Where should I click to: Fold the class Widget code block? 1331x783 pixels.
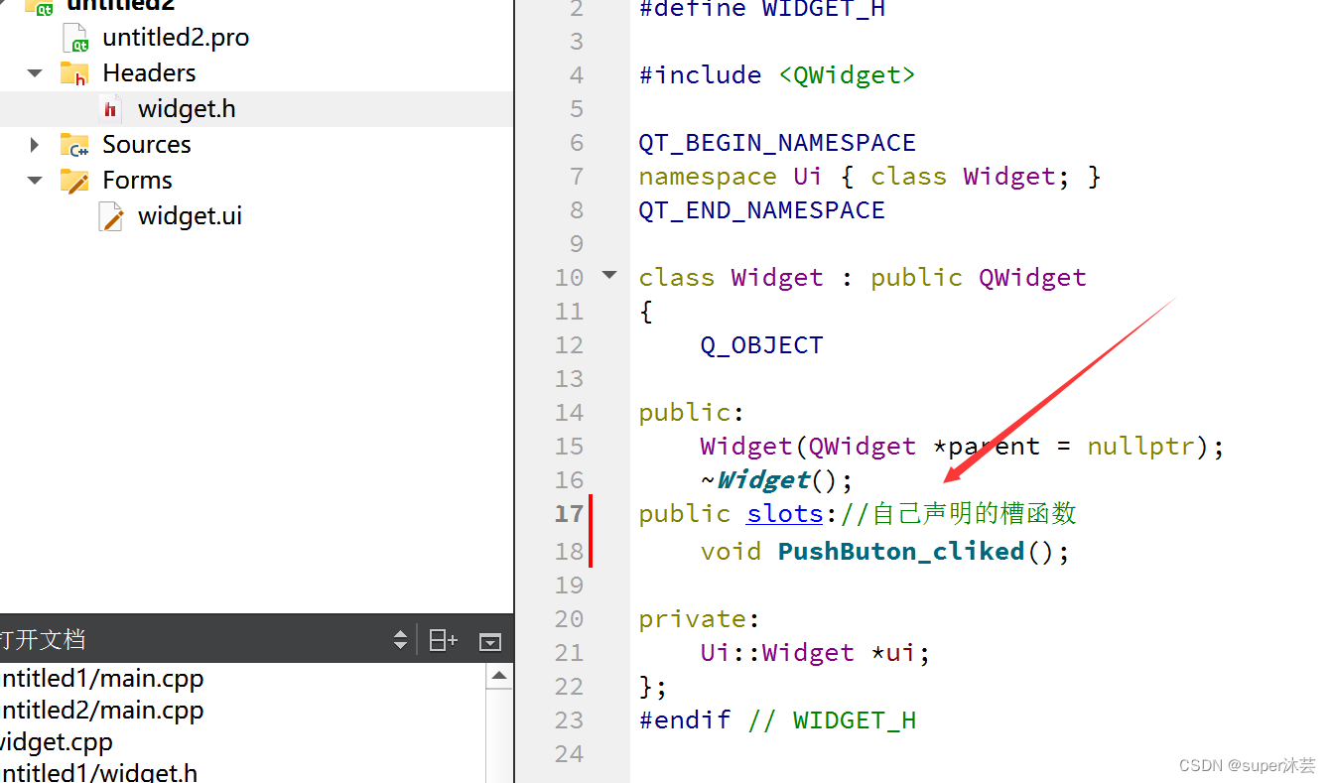609,275
